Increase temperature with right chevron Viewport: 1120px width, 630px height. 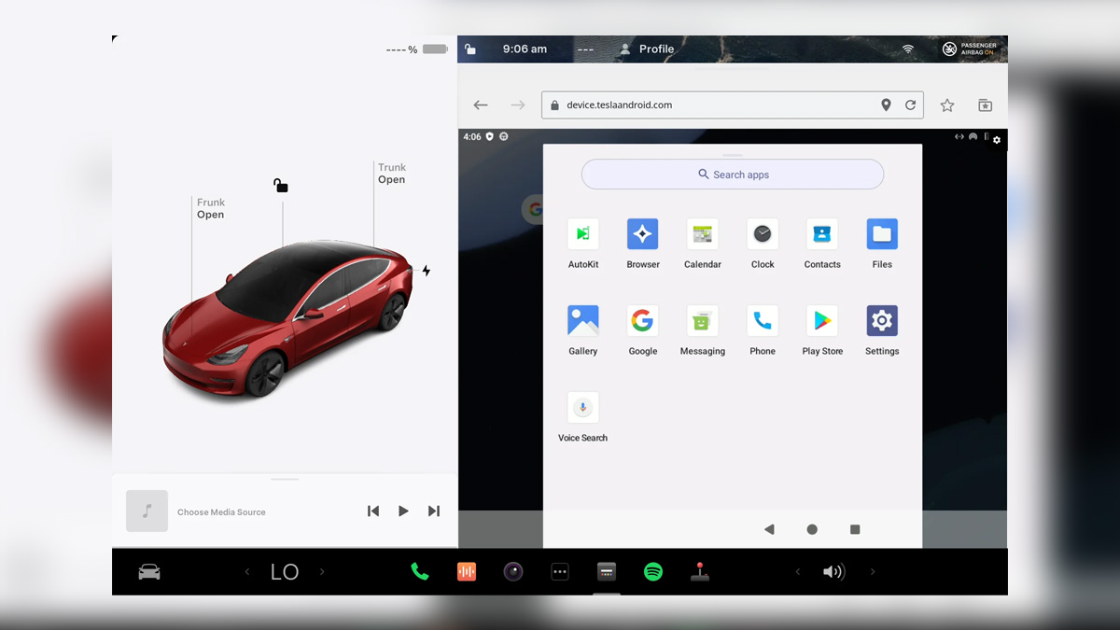pyautogui.click(x=322, y=572)
